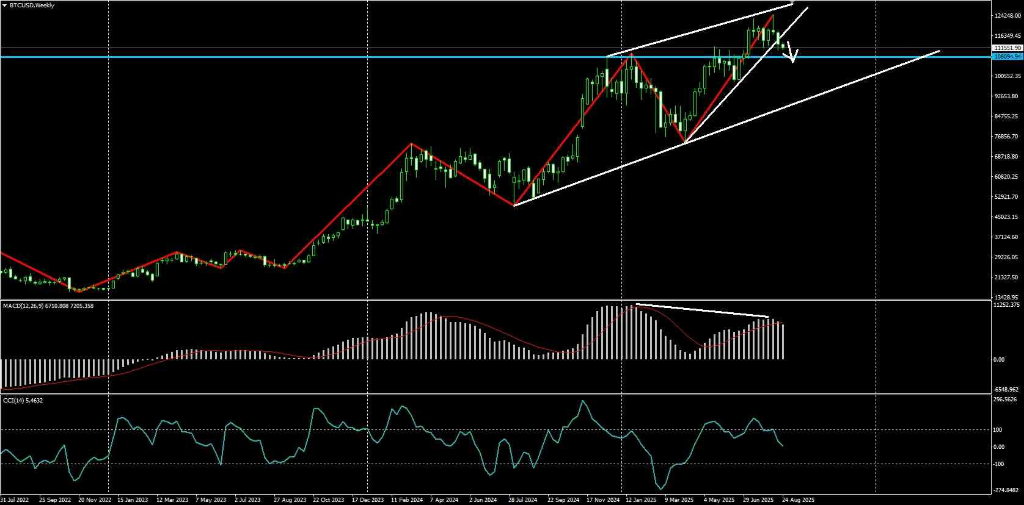
Task: Click the 27 Aug 2023 date label
Action: click(290, 500)
